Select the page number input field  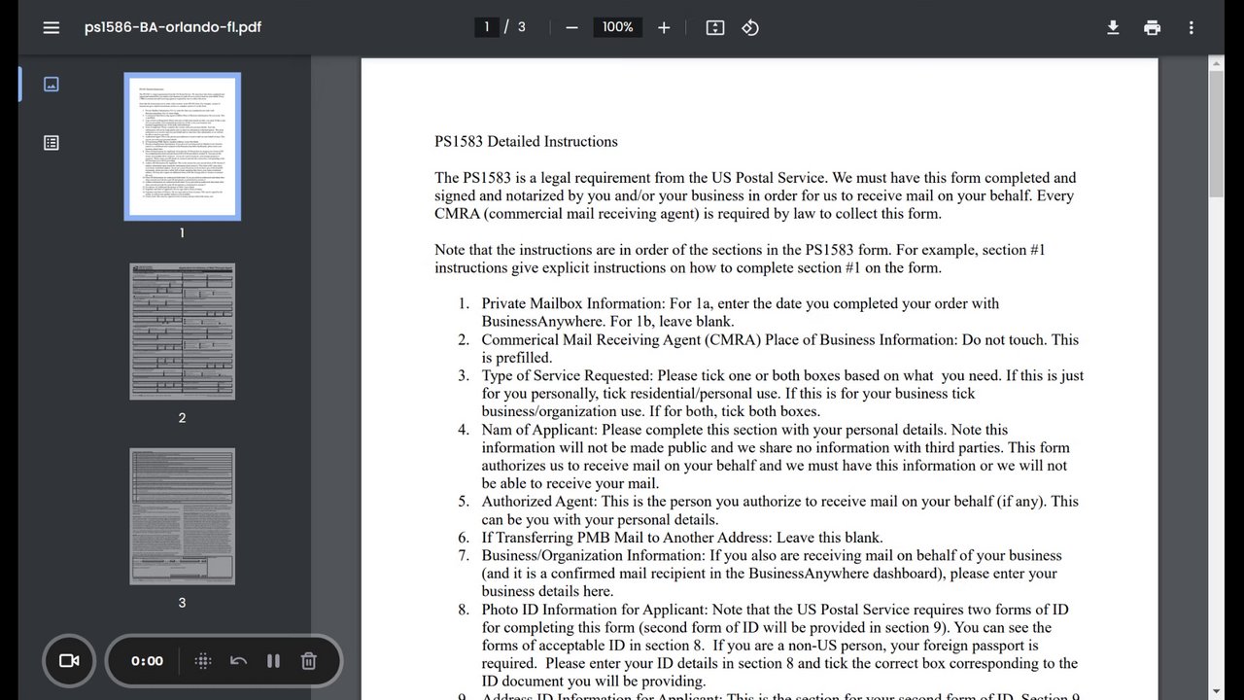coord(487,27)
